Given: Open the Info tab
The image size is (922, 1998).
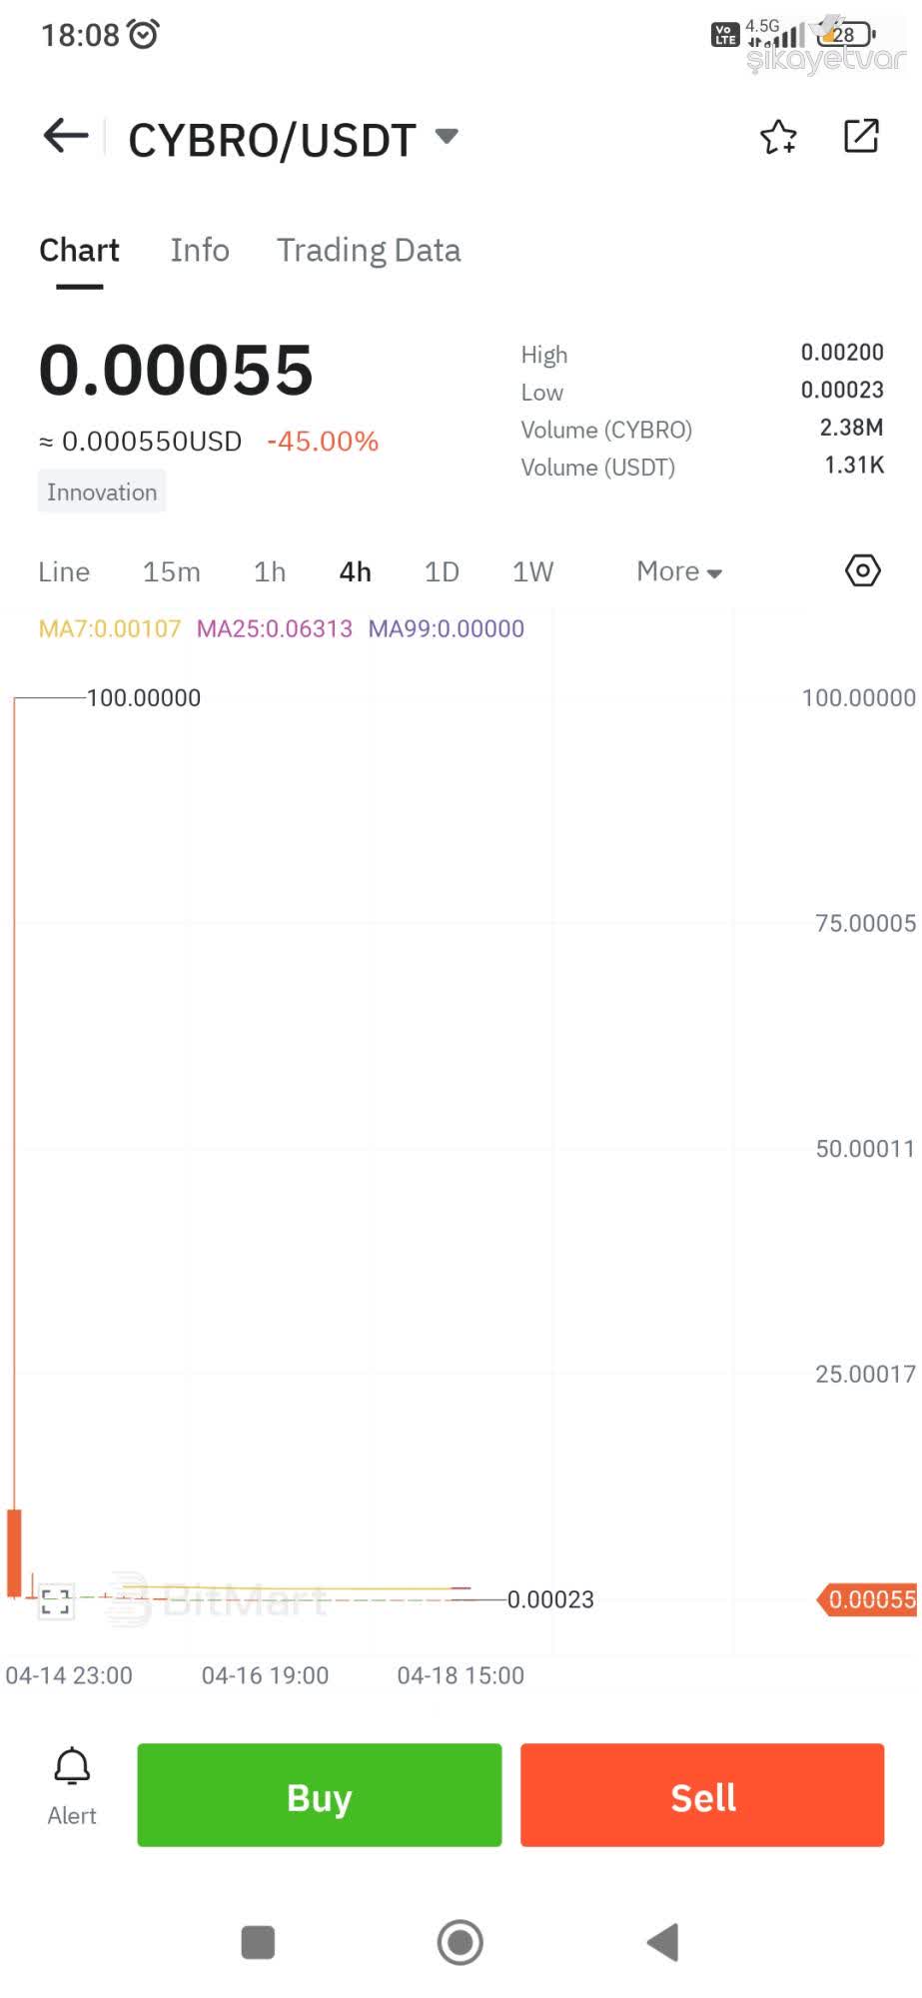Looking at the screenshot, I should point(199,250).
